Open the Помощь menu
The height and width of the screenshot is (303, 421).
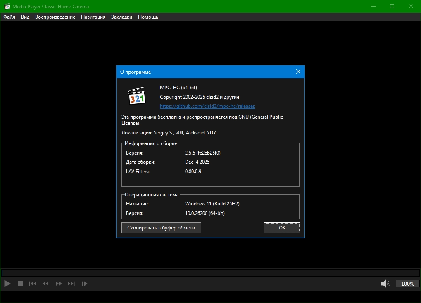[x=148, y=17]
